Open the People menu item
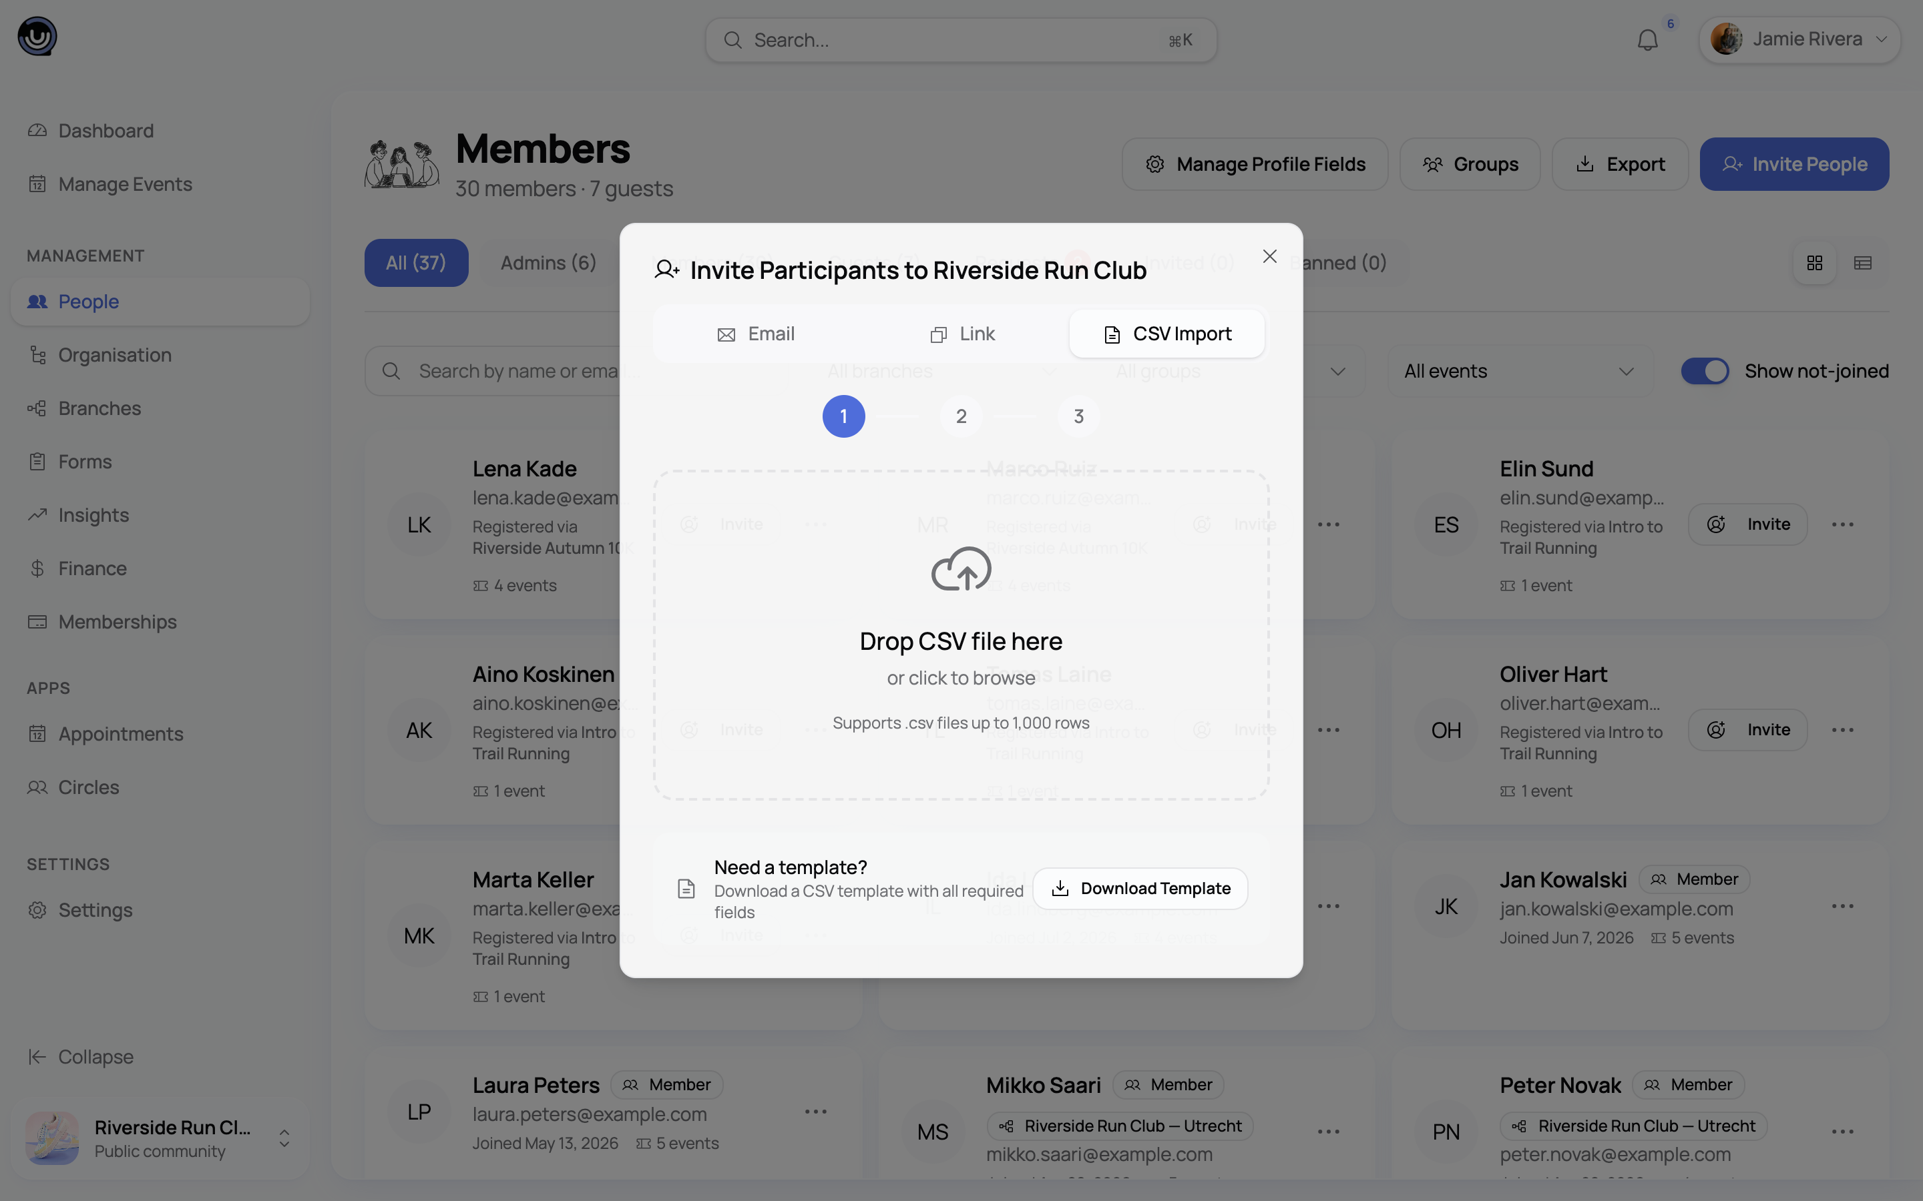1923x1201 pixels. pyautogui.click(x=160, y=302)
